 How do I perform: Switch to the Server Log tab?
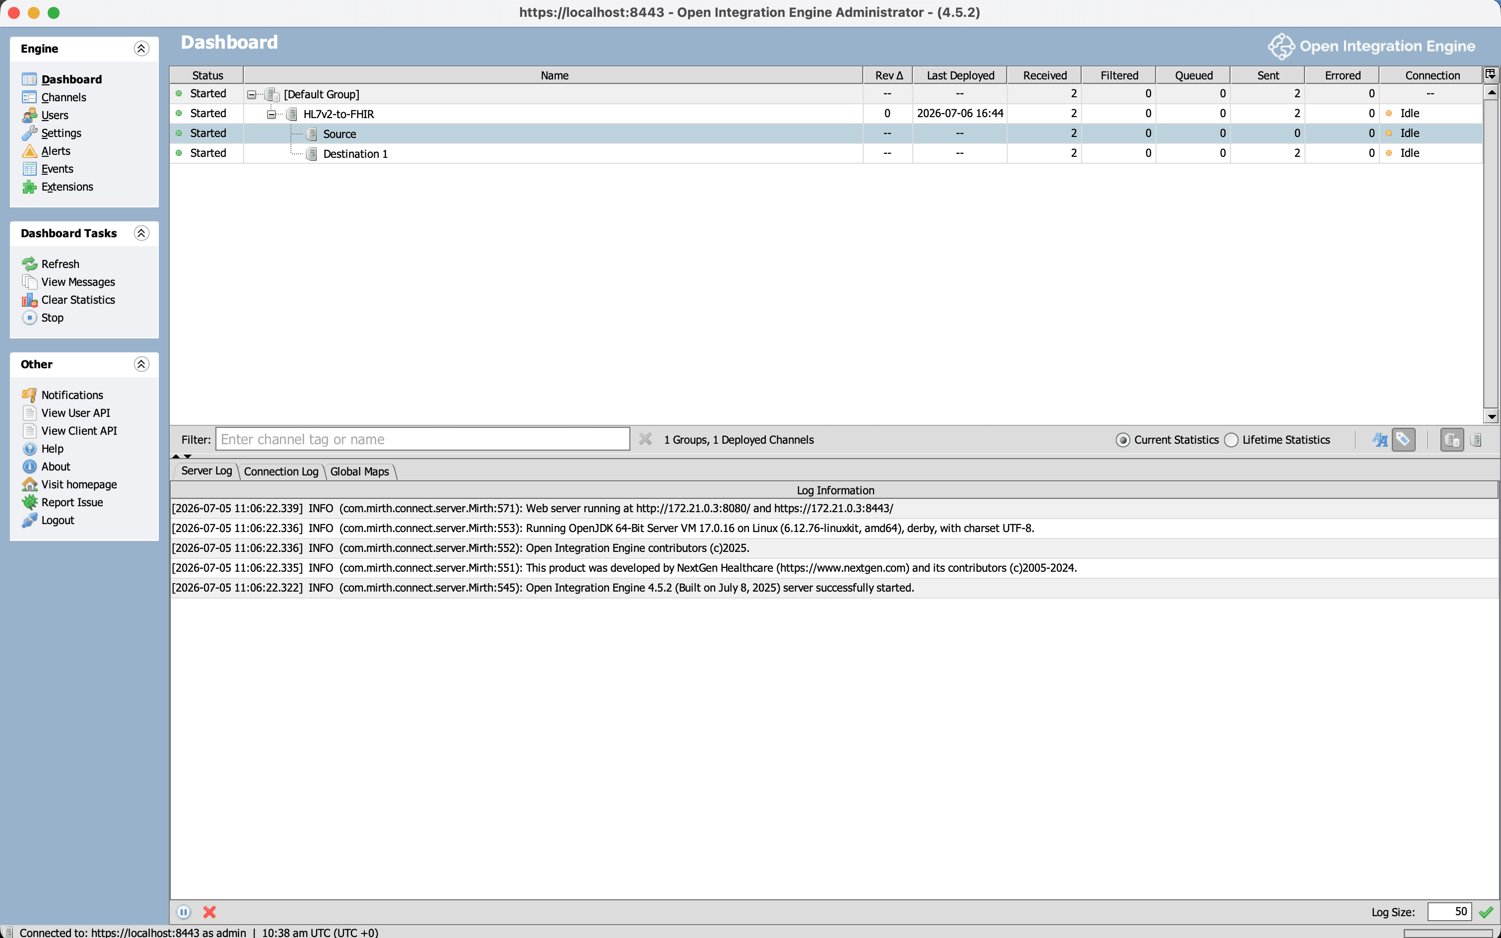pyautogui.click(x=206, y=471)
